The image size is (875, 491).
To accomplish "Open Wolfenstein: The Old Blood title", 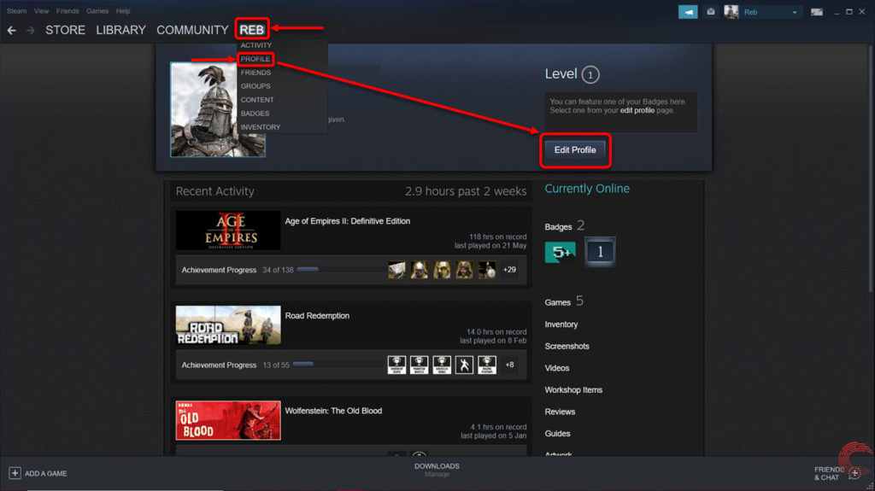I will coord(334,411).
